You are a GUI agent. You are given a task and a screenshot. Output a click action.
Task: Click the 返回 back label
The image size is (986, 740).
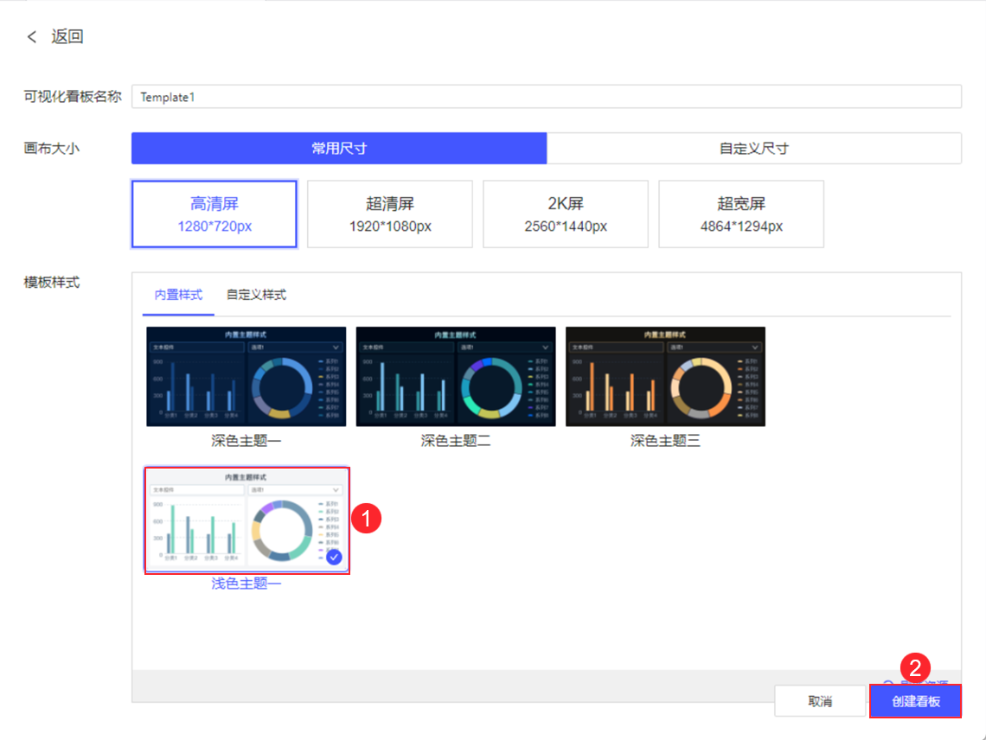click(67, 36)
